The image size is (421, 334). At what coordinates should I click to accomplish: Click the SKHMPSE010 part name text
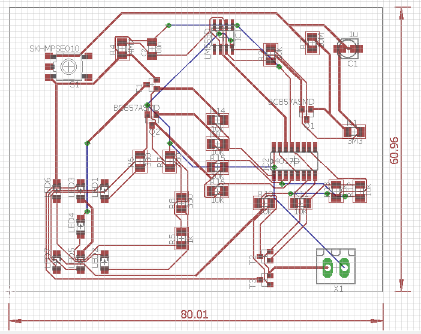tap(55, 48)
